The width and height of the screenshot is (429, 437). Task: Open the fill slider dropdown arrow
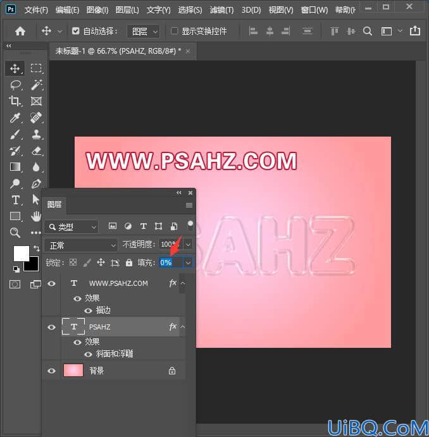click(188, 262)
